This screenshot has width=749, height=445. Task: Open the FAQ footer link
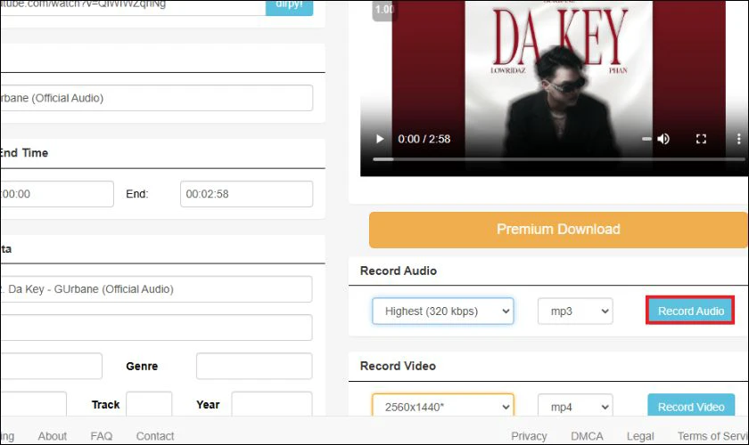click(x=102, y=436)
